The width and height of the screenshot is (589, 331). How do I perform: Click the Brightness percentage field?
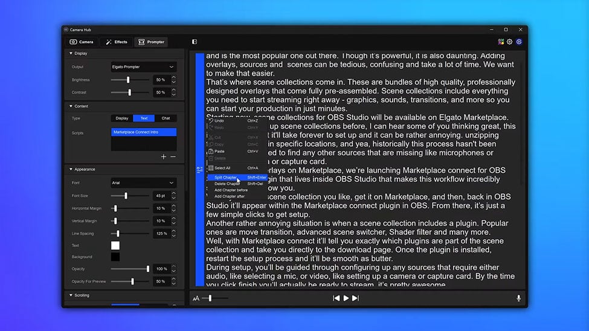(161, 80)
